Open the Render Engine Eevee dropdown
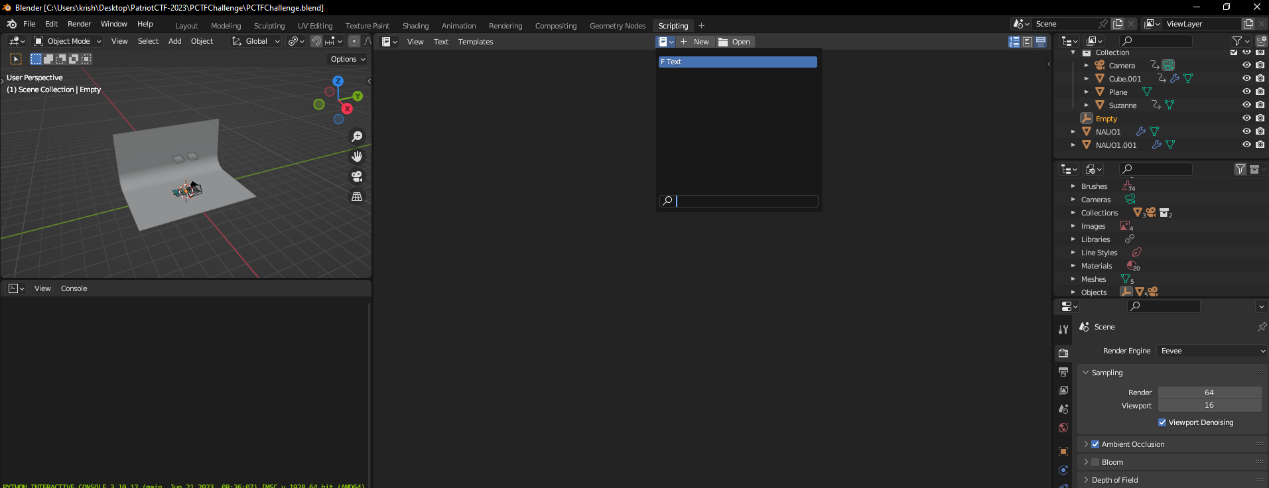1269x488 pixels. 1213,351
